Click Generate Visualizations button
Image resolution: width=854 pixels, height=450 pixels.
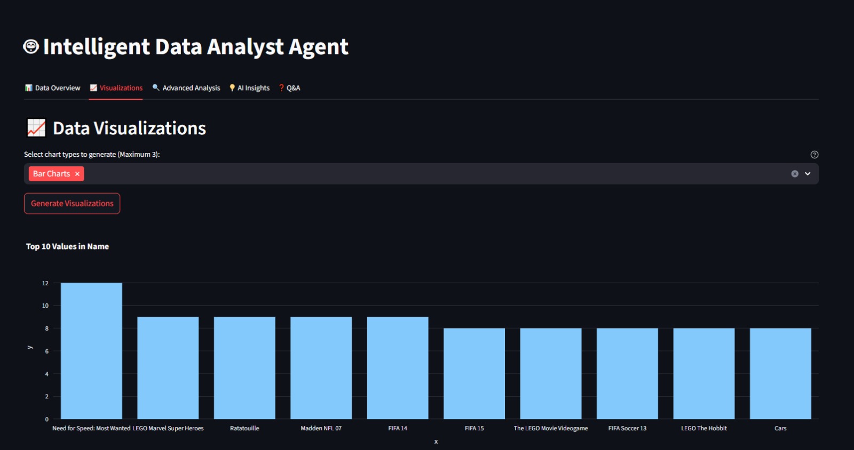[x=72, y=204]
